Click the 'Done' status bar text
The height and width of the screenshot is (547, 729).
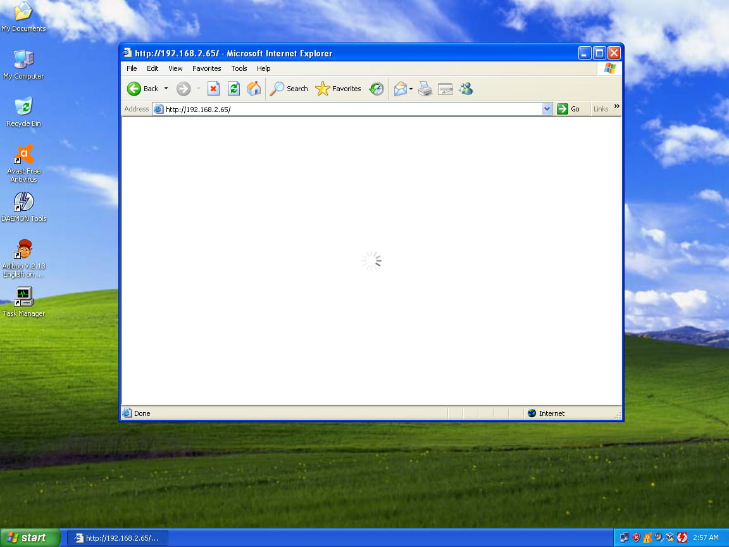[x=142, y=413]
